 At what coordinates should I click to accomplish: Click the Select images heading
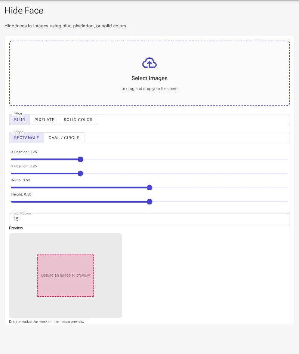[149, 78]
